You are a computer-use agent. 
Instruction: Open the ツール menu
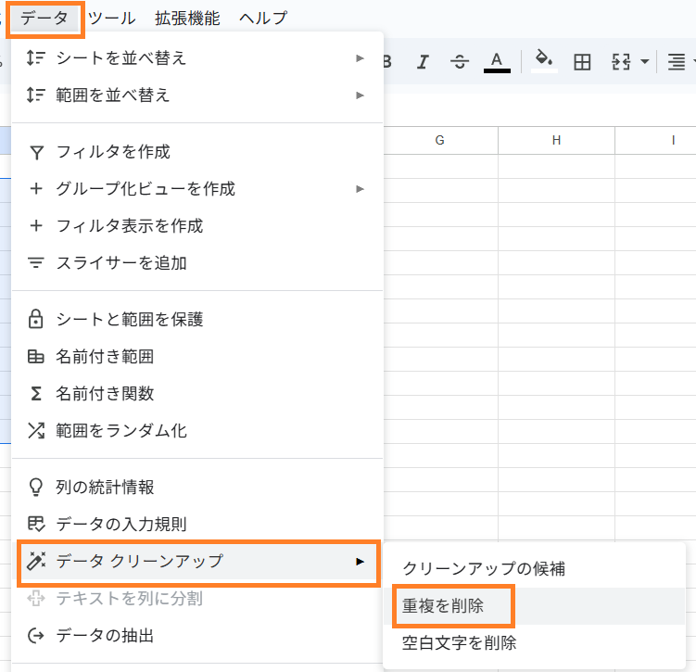click(112, 19)
